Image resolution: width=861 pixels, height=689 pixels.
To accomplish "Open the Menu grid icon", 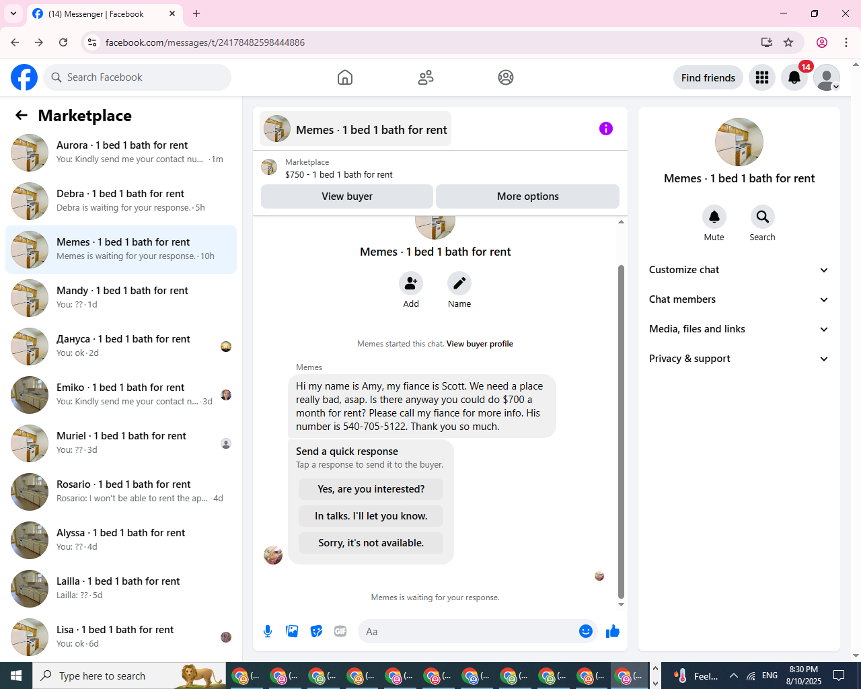I will point(762,77).
